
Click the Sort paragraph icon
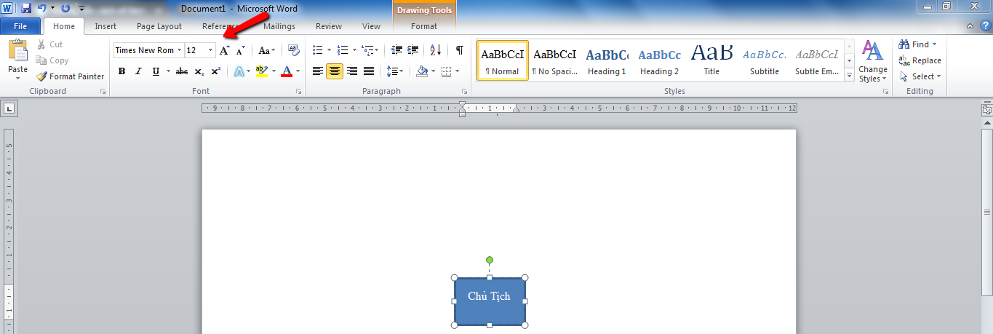tap(435, 50)
